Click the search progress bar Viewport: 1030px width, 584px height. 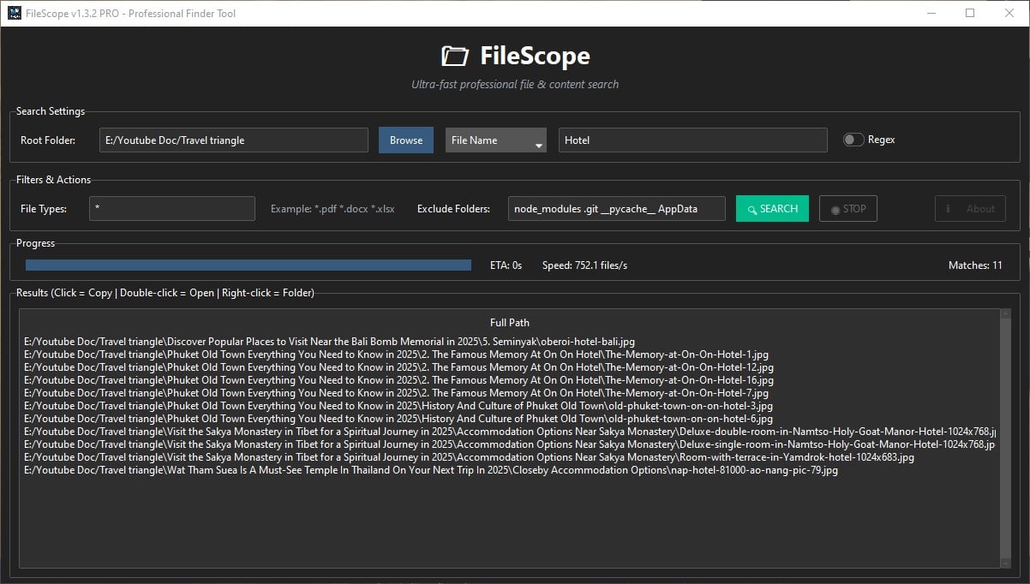249,265
